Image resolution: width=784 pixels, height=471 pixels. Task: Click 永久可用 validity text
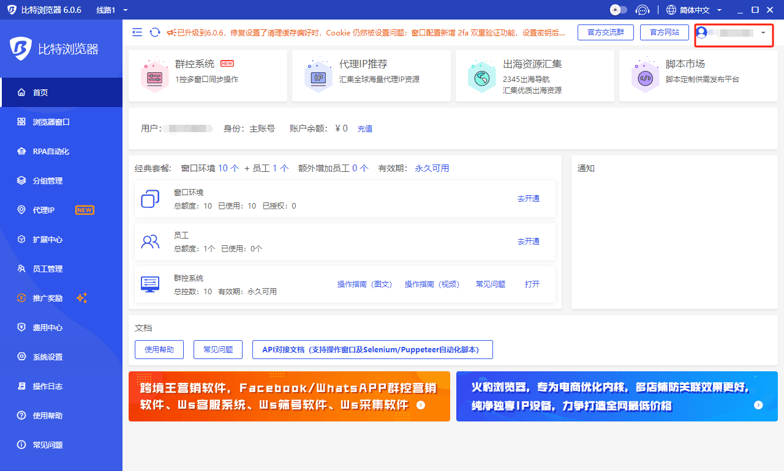coord(432,168)
